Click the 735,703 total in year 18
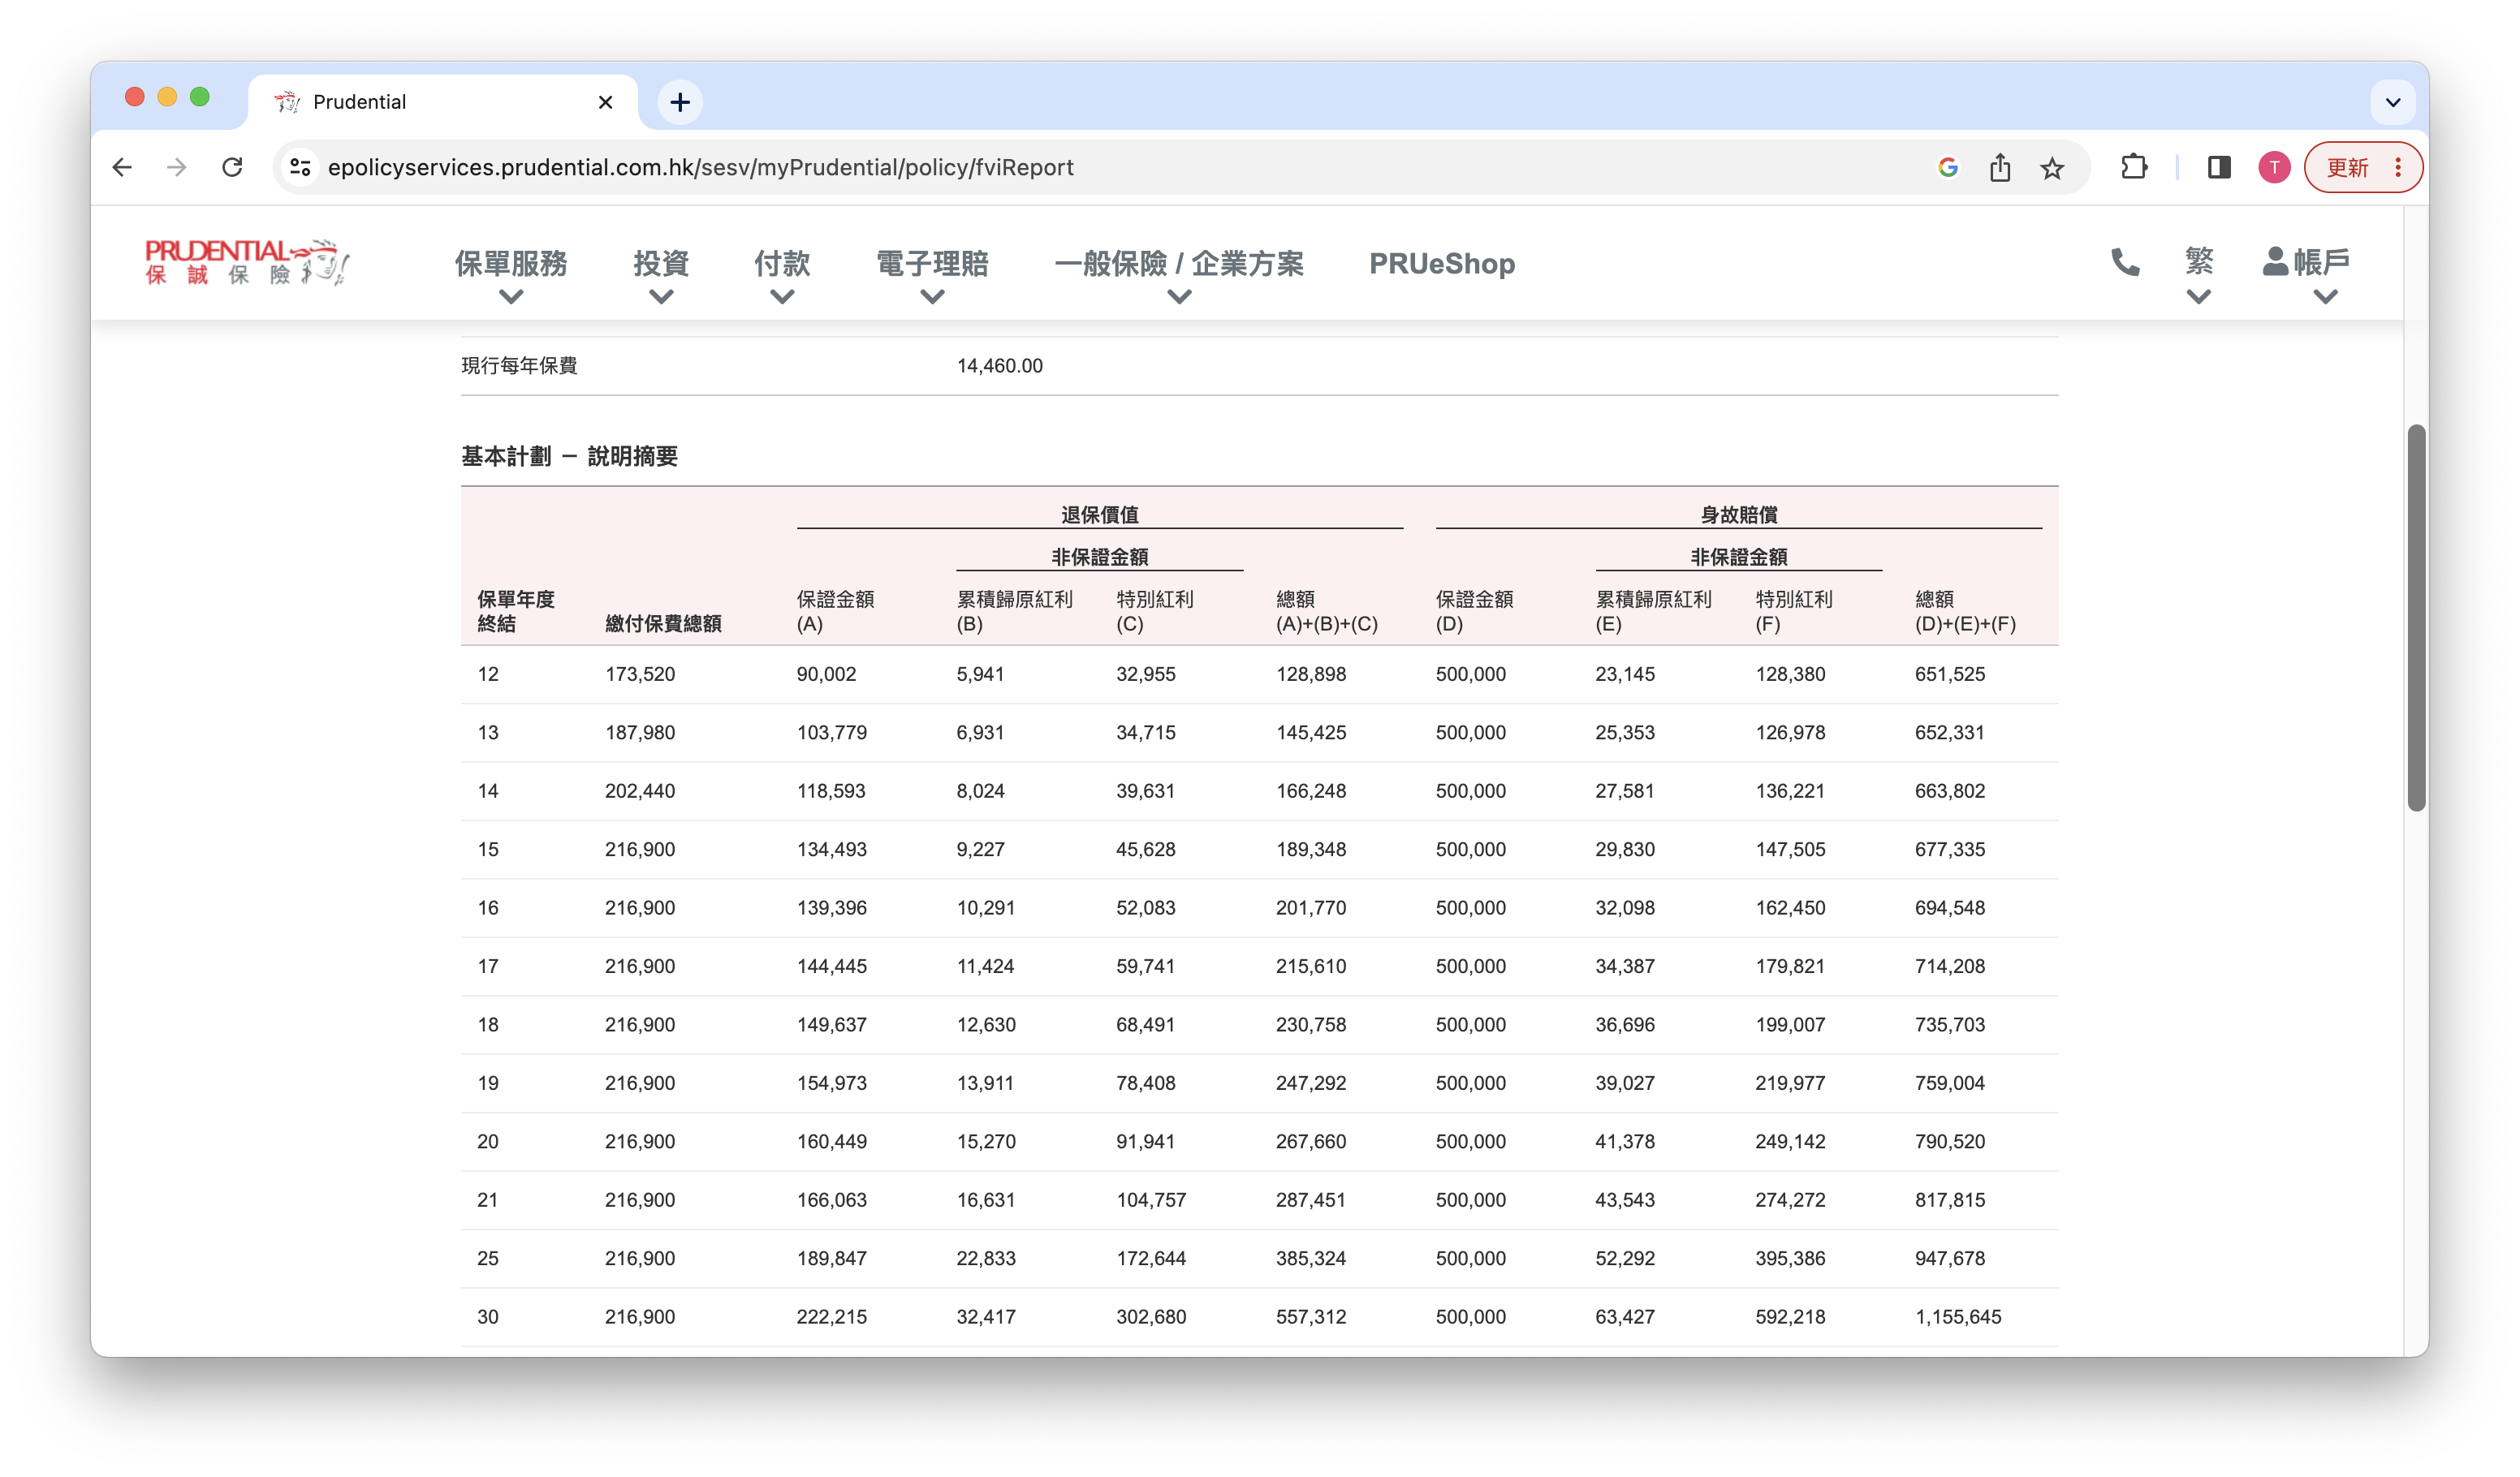 (x=1949, y=1025)
